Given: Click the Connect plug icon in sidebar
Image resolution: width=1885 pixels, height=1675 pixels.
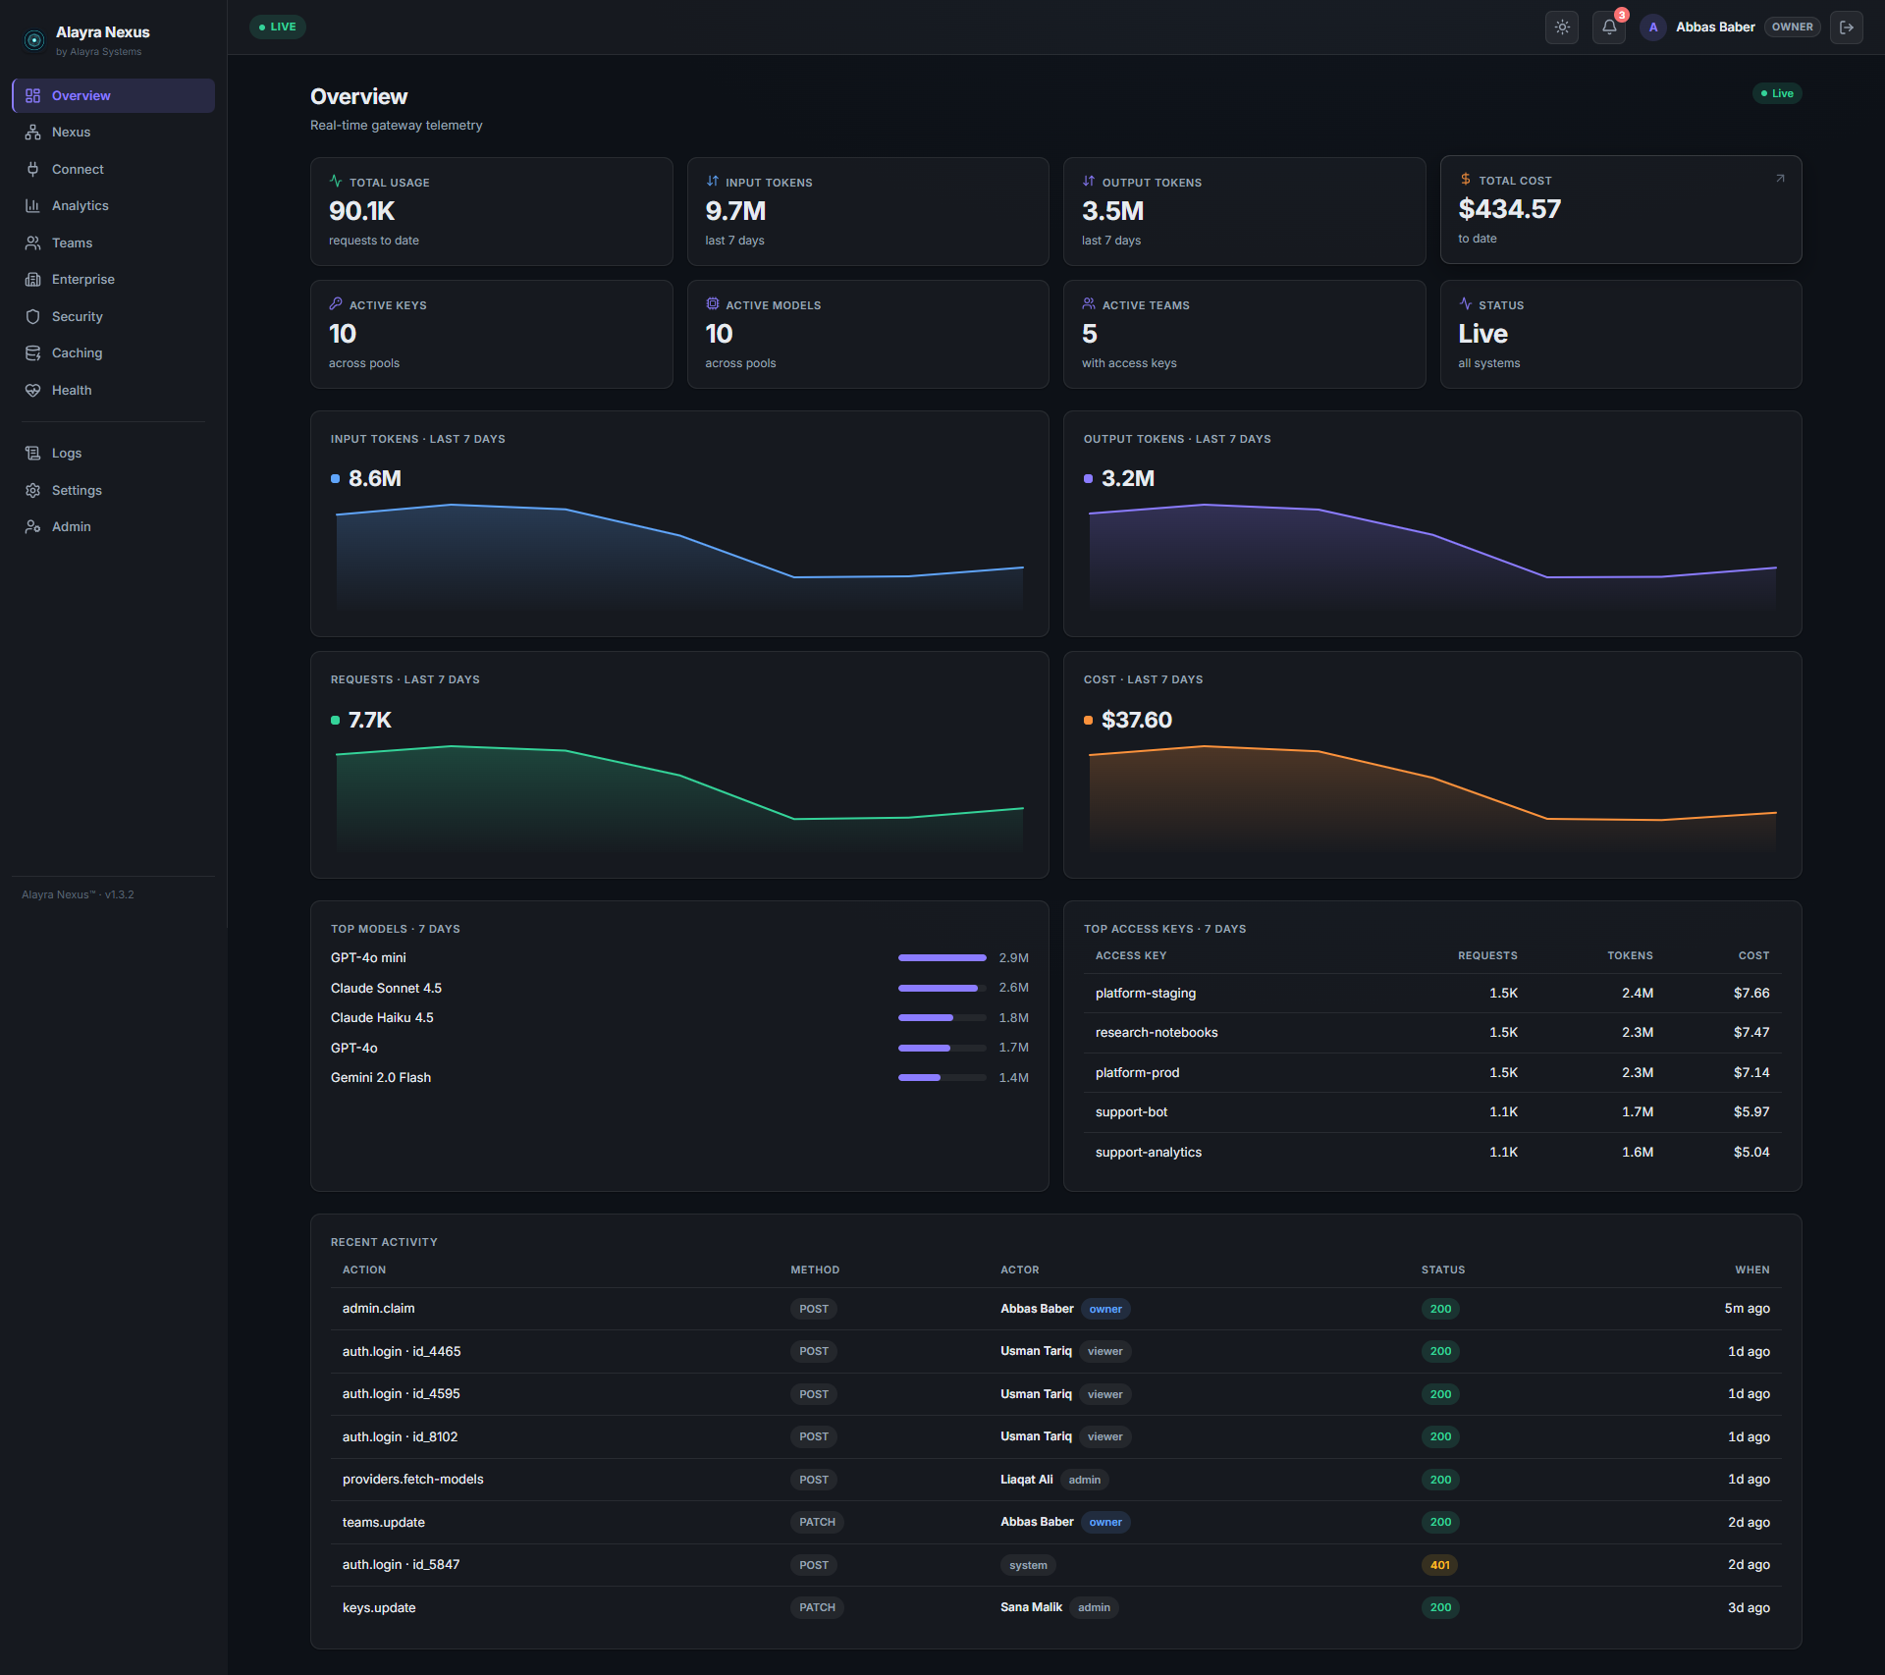Looking at the screenshot, I should pyautogui.click(x=32, y=169).
